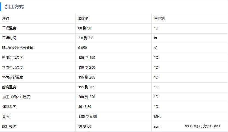The width and height of the screenshot is (228, 132).
Task: Click the 干燥时间 row label
Action: pos(9,38)
